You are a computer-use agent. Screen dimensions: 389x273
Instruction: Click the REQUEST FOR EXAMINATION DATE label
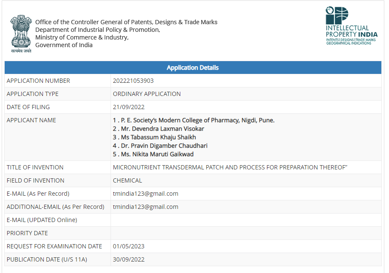(54, 246)
